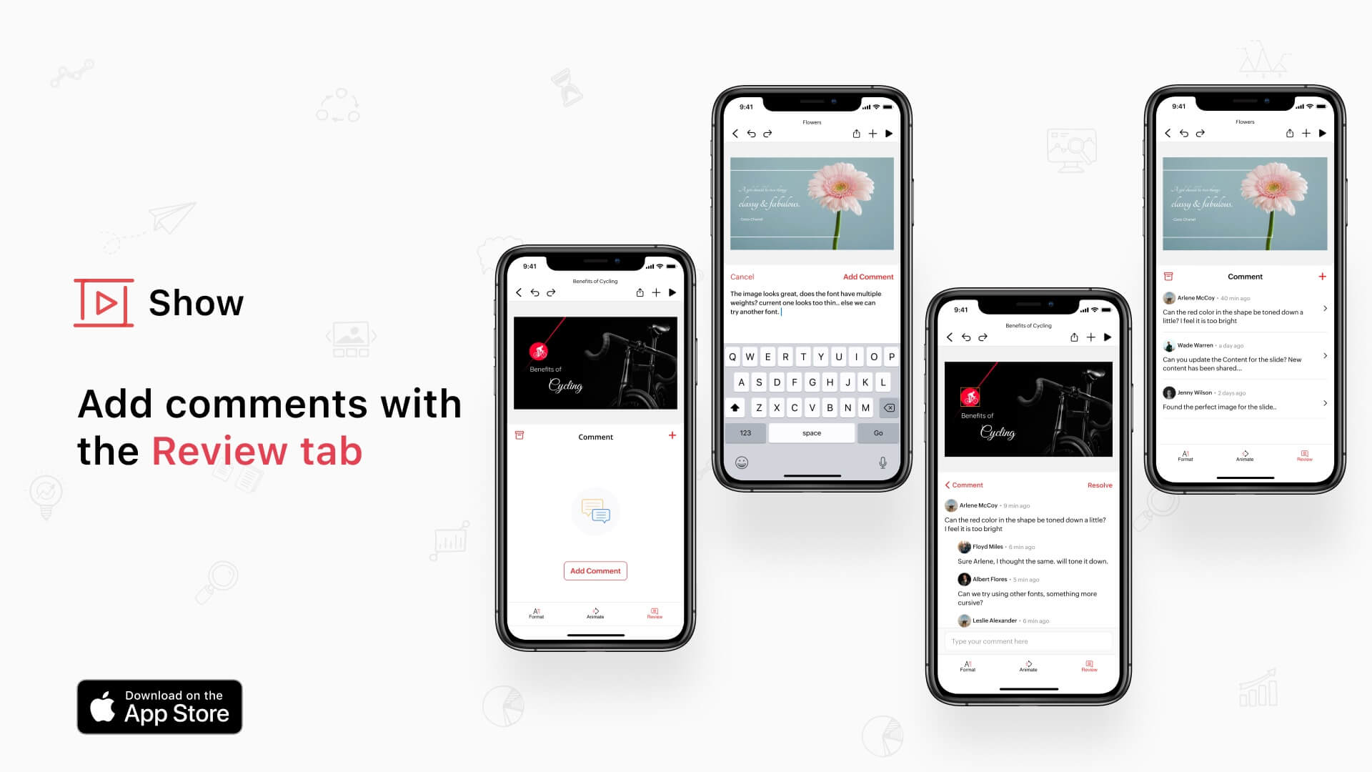Tap the comment text input field

[1027, 641]
